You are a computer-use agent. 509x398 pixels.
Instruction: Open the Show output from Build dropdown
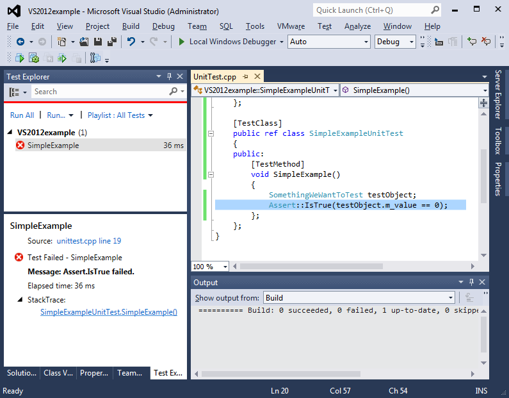(359, 297)
